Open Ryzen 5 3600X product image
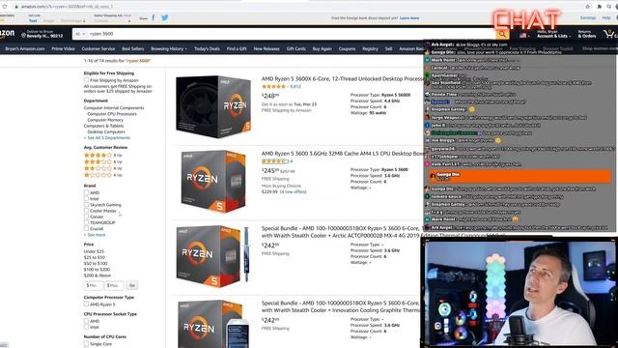Screen dimensions: 618x348 pyautogui.click(x=213, y=106)
